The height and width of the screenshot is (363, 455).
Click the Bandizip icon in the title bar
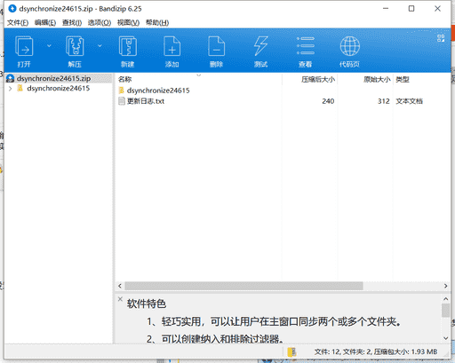(x=12, y=9)
